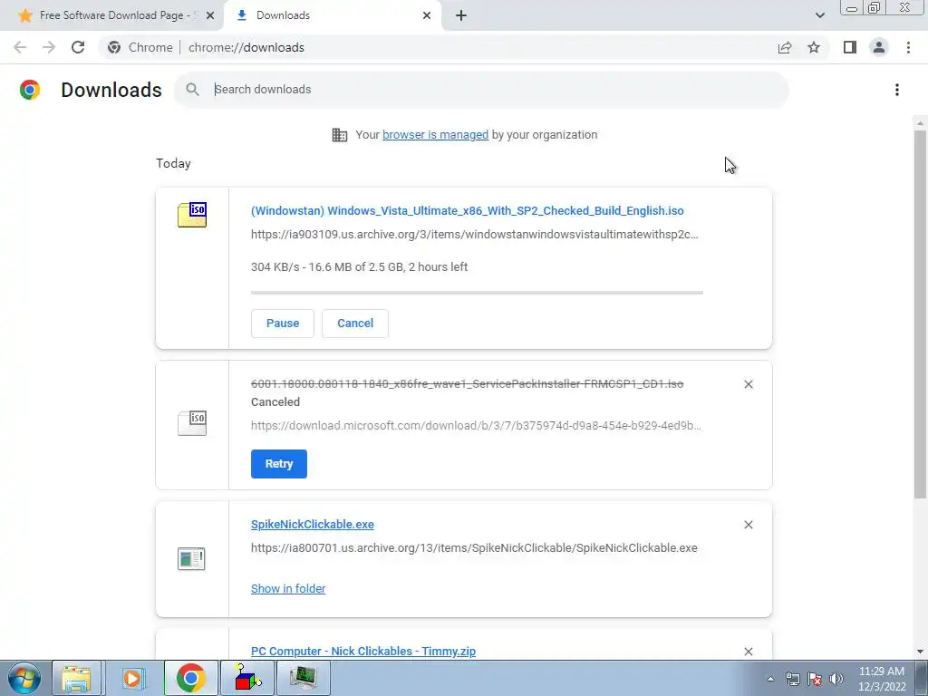Screen dimensions: 928x696
Task: Open Action Center flag icon
Action: click(815, 679)
